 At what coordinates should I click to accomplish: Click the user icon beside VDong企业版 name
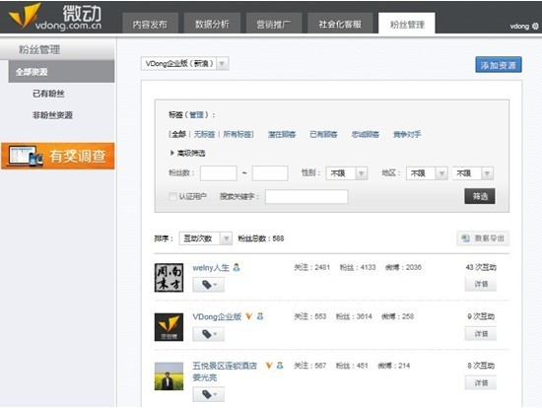pos(260,316)
